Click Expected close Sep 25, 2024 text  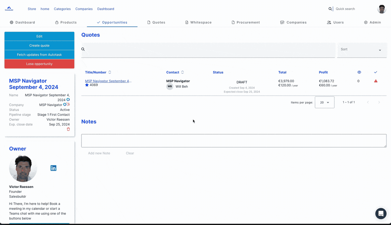[x=242, y=92]
